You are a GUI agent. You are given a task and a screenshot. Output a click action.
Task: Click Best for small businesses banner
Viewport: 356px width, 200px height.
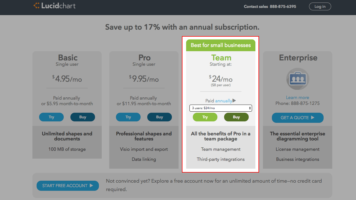(x=221, y=45)
